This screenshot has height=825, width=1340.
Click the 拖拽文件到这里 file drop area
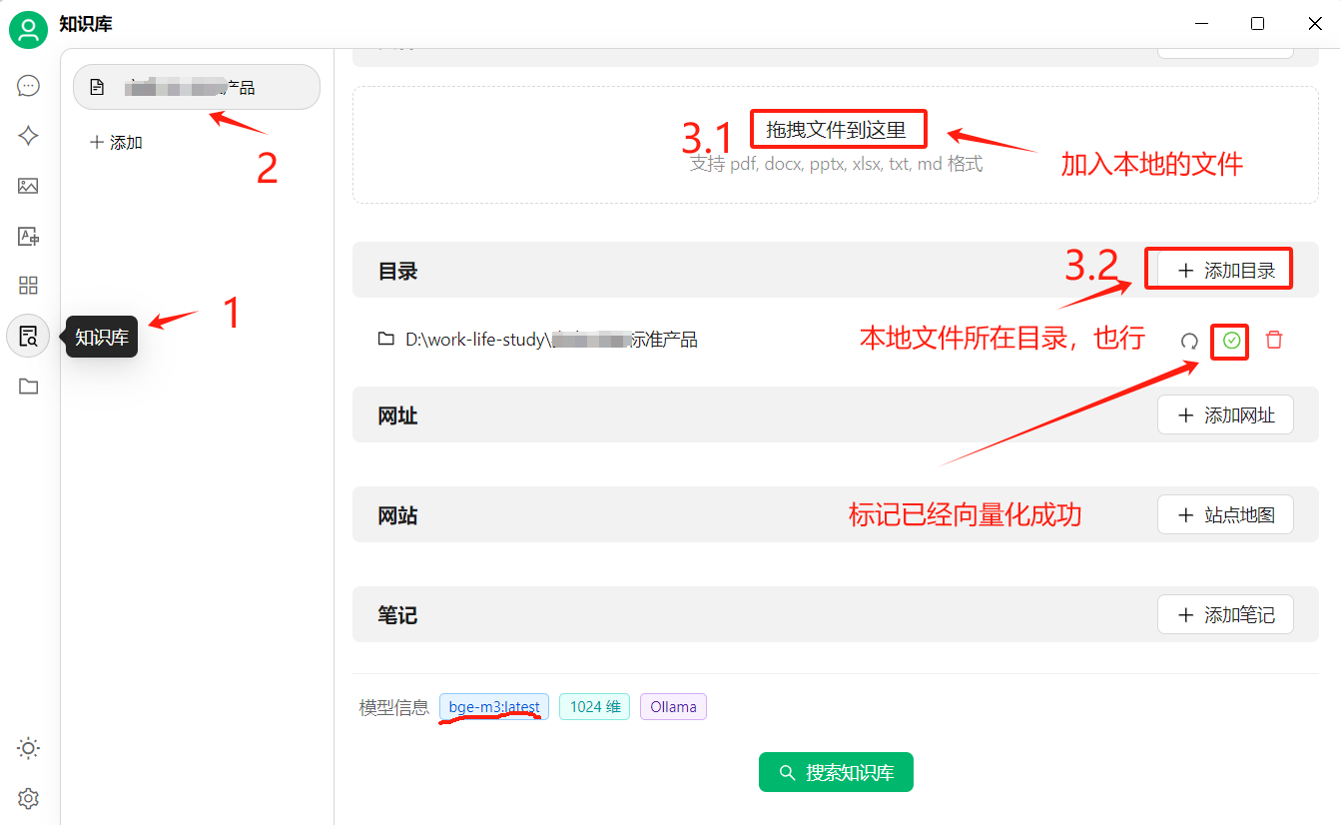(836, 146)
